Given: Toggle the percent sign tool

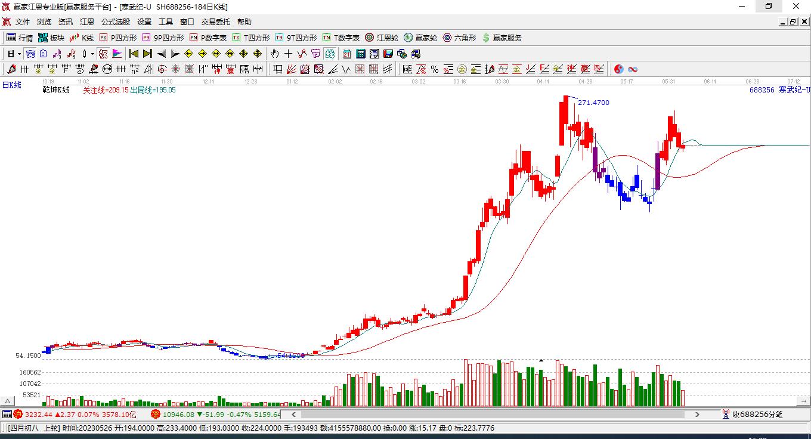Looking at the screenshot, I should pyautogui.click(x=435, y=69).
